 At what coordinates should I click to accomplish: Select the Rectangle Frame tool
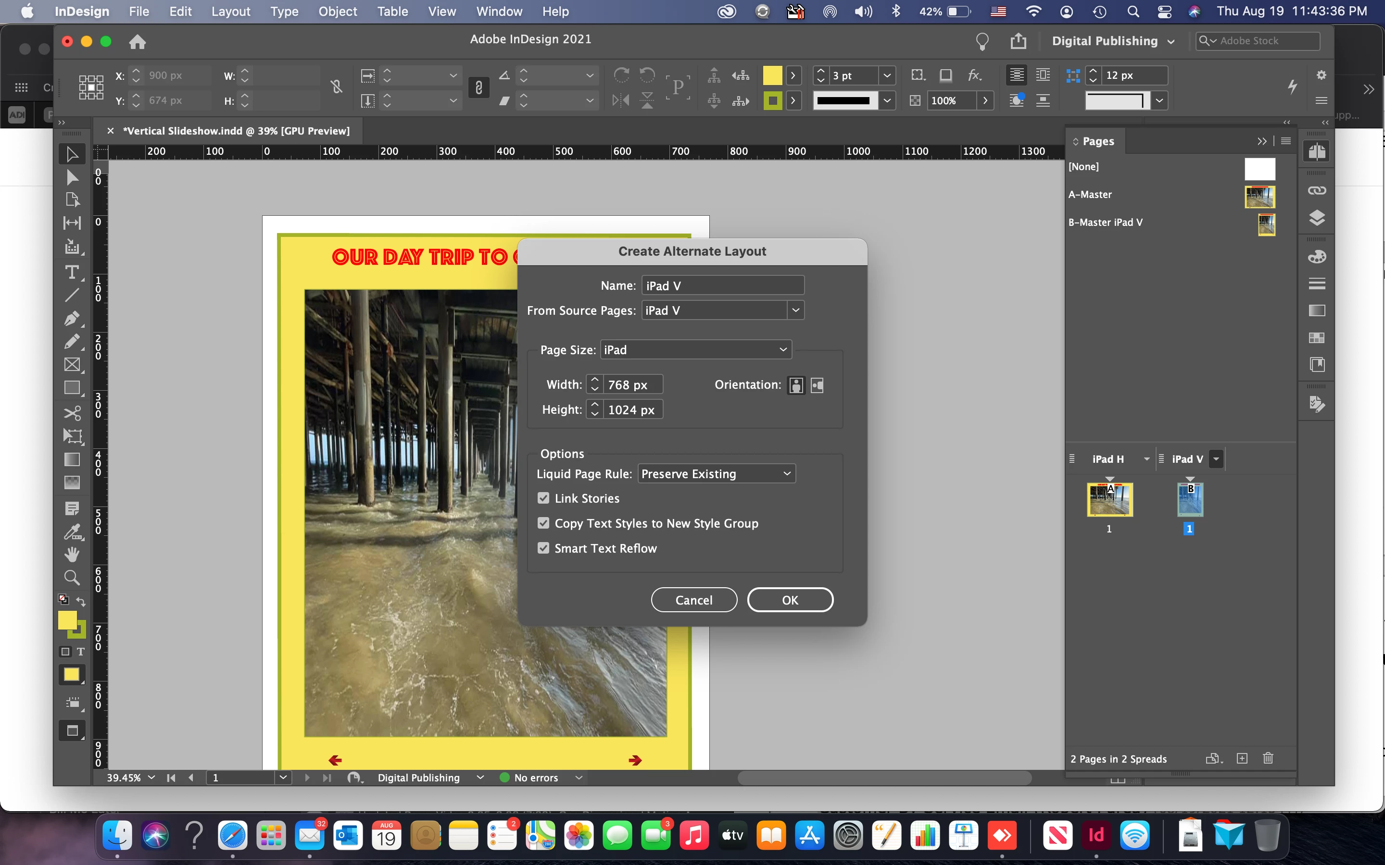(72, 364)
